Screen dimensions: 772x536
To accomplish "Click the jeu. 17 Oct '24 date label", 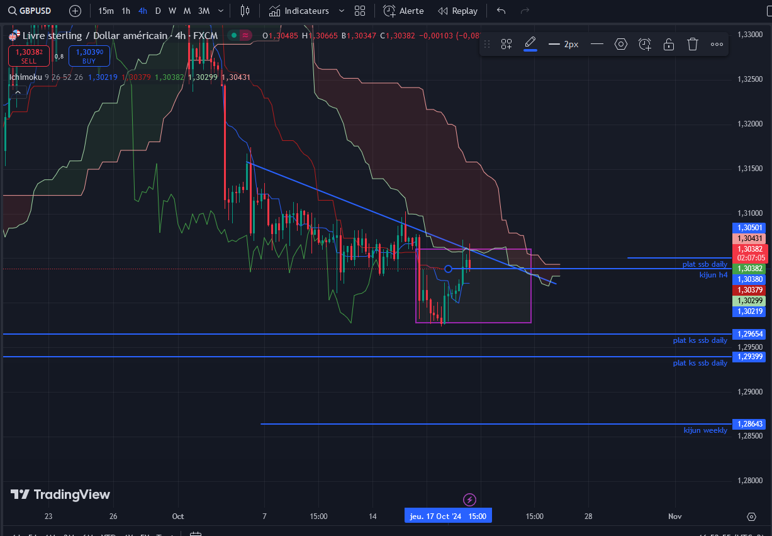I will 448,516.
